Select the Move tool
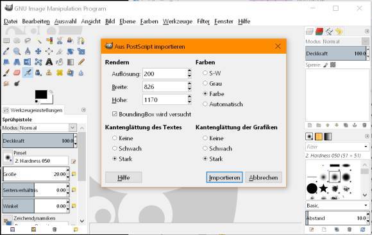Image resolution: width=372 pixels, height=235 pixels. point(38,51)
